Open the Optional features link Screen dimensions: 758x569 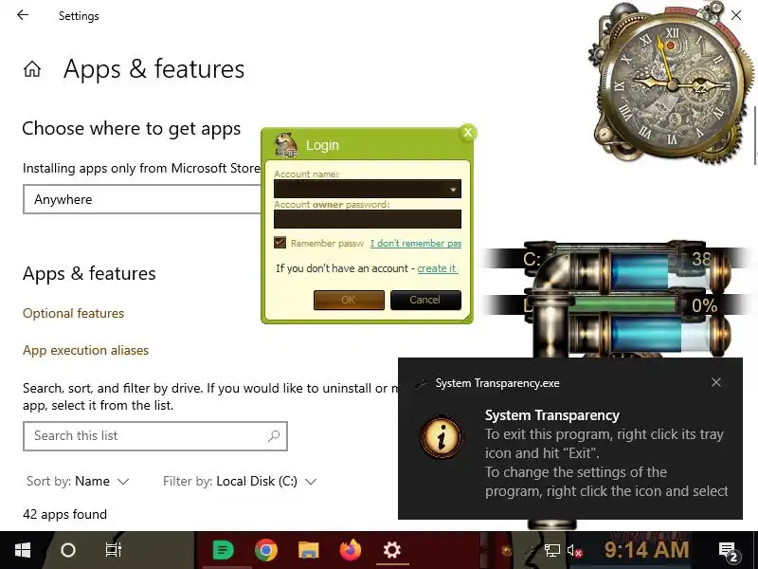click(74, 314)
